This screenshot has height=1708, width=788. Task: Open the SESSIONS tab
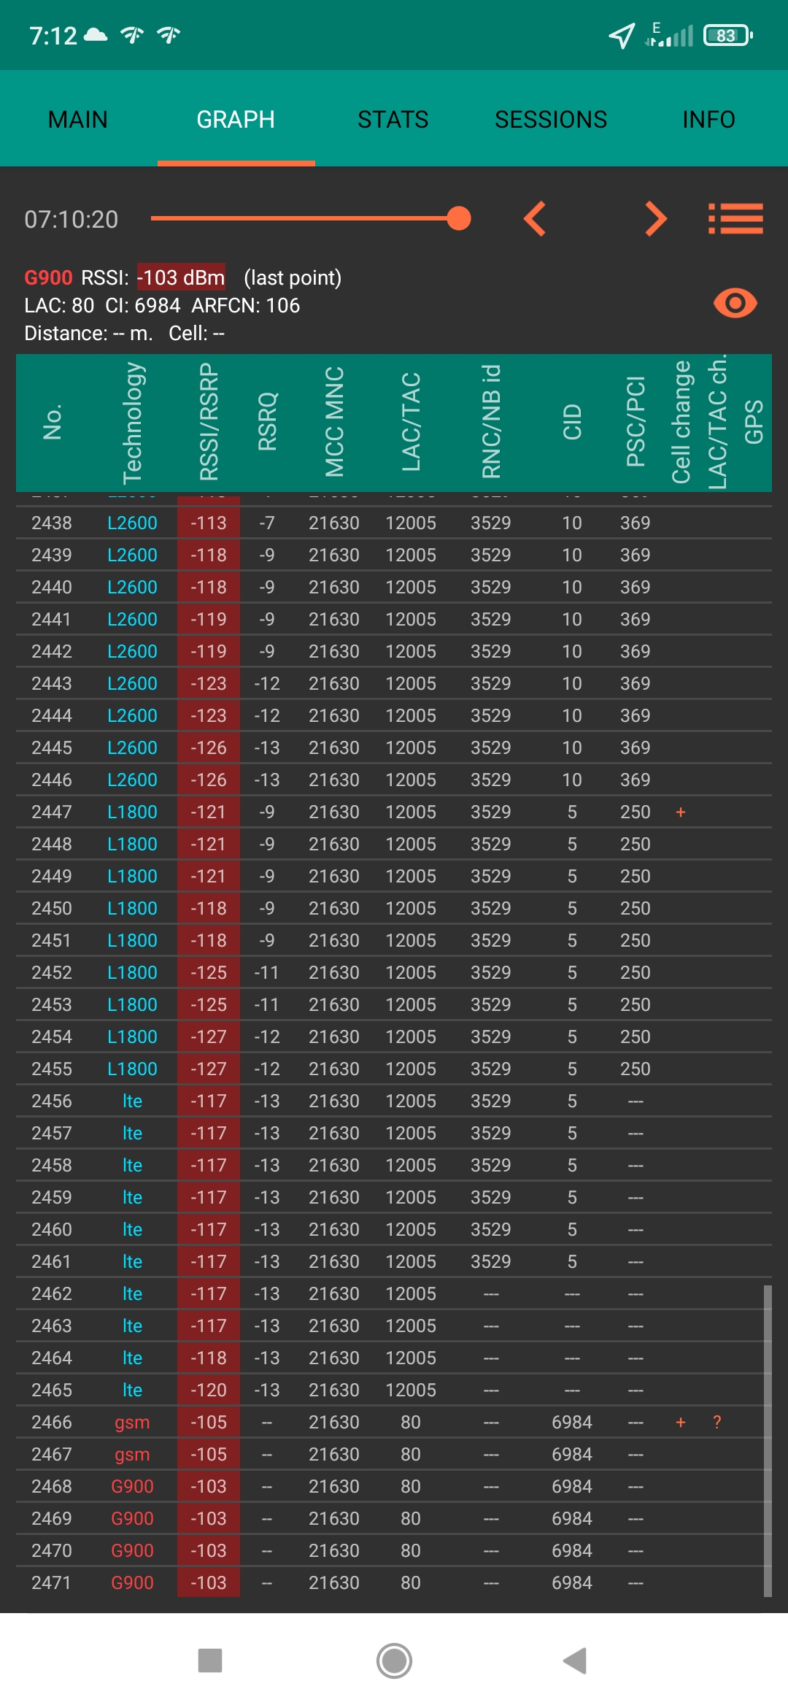551,119
